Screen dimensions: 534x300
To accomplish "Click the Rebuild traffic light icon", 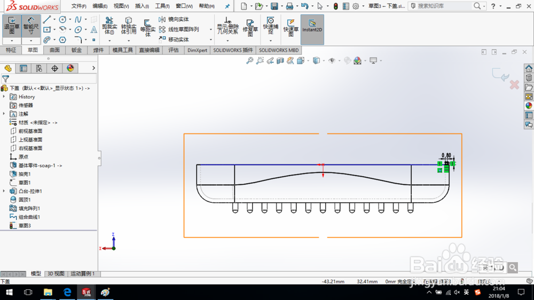I will coord(335,6).
